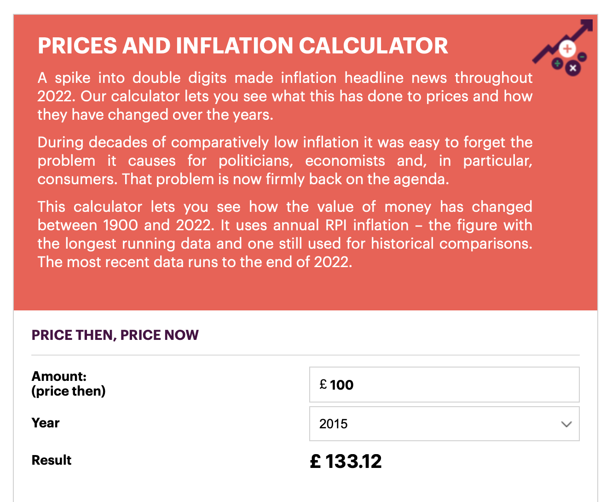Click the Year label
612x502 pixels.
click(46, 423)
